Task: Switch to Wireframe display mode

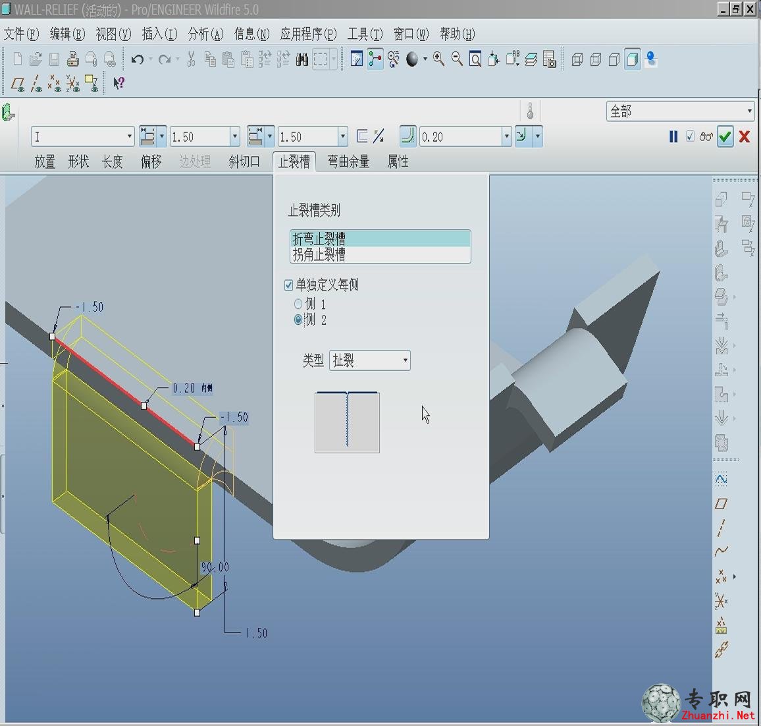Action: coord(577,60)
